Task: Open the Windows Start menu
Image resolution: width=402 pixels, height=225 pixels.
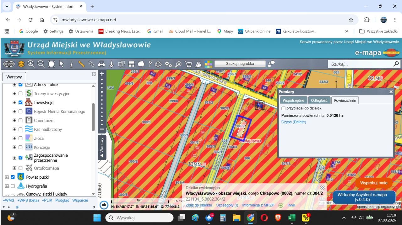Action: (x=97, y=217)
